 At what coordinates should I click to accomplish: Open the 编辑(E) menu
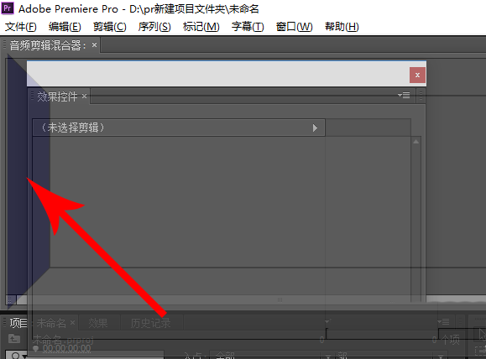point(65,27)
